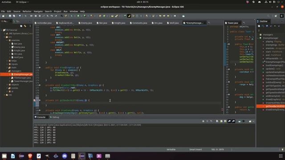Click Smart Insert in the status bar

(195, 150)
